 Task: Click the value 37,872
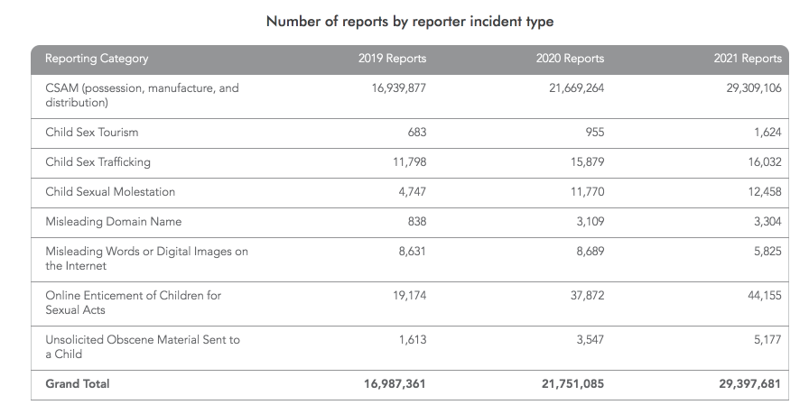coord(587,296)
